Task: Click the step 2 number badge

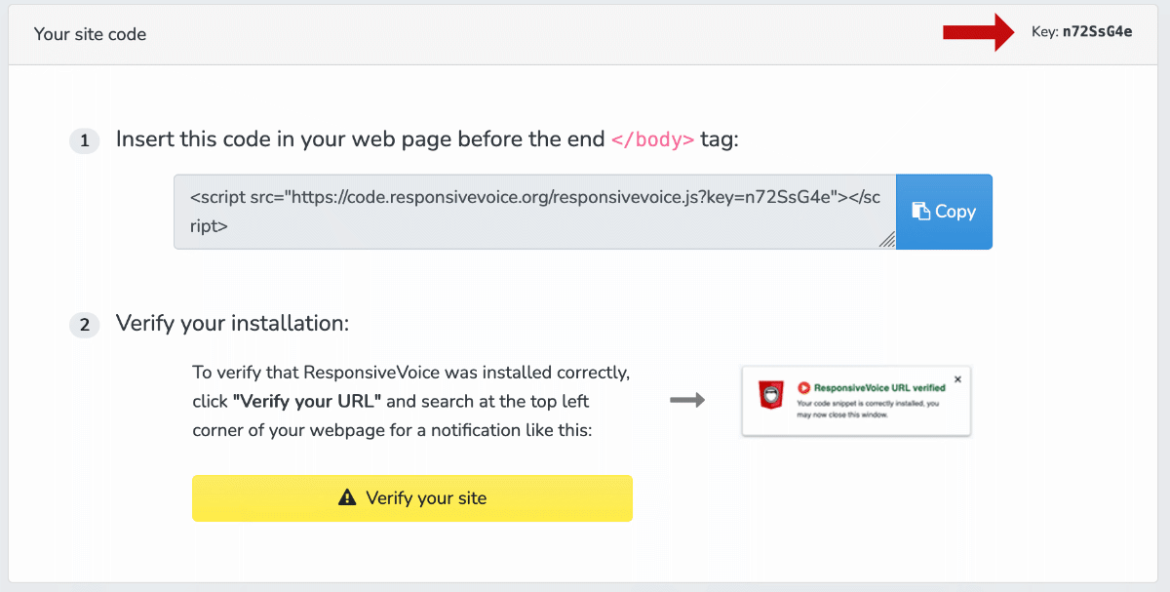Action: [x=84, y=325]
